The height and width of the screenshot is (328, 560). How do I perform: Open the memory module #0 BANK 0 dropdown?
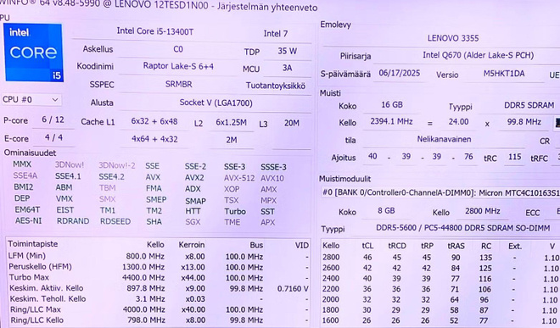point(440,192)
